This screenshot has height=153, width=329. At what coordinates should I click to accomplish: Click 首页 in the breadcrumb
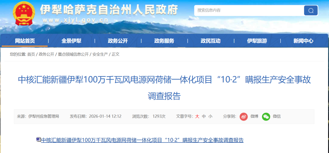click(x=31, y=54)
